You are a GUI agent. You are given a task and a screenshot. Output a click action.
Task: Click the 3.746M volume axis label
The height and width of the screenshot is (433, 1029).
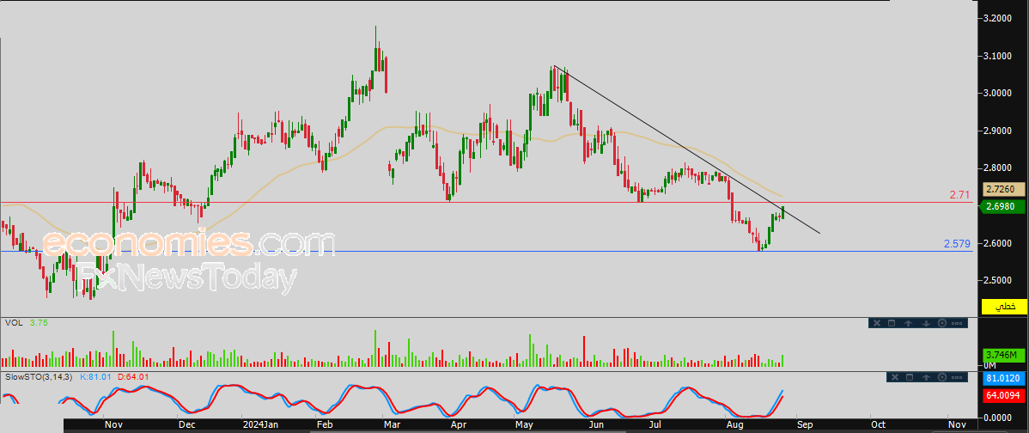click(1004, 355)
